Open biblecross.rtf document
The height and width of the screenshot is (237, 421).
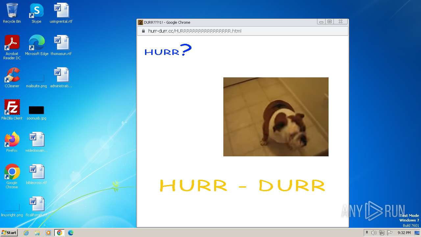click(37, 174)
